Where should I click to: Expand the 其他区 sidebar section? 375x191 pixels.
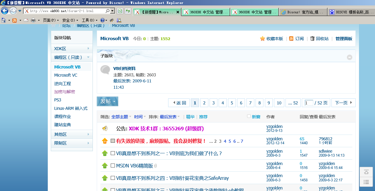coord(72,134)
